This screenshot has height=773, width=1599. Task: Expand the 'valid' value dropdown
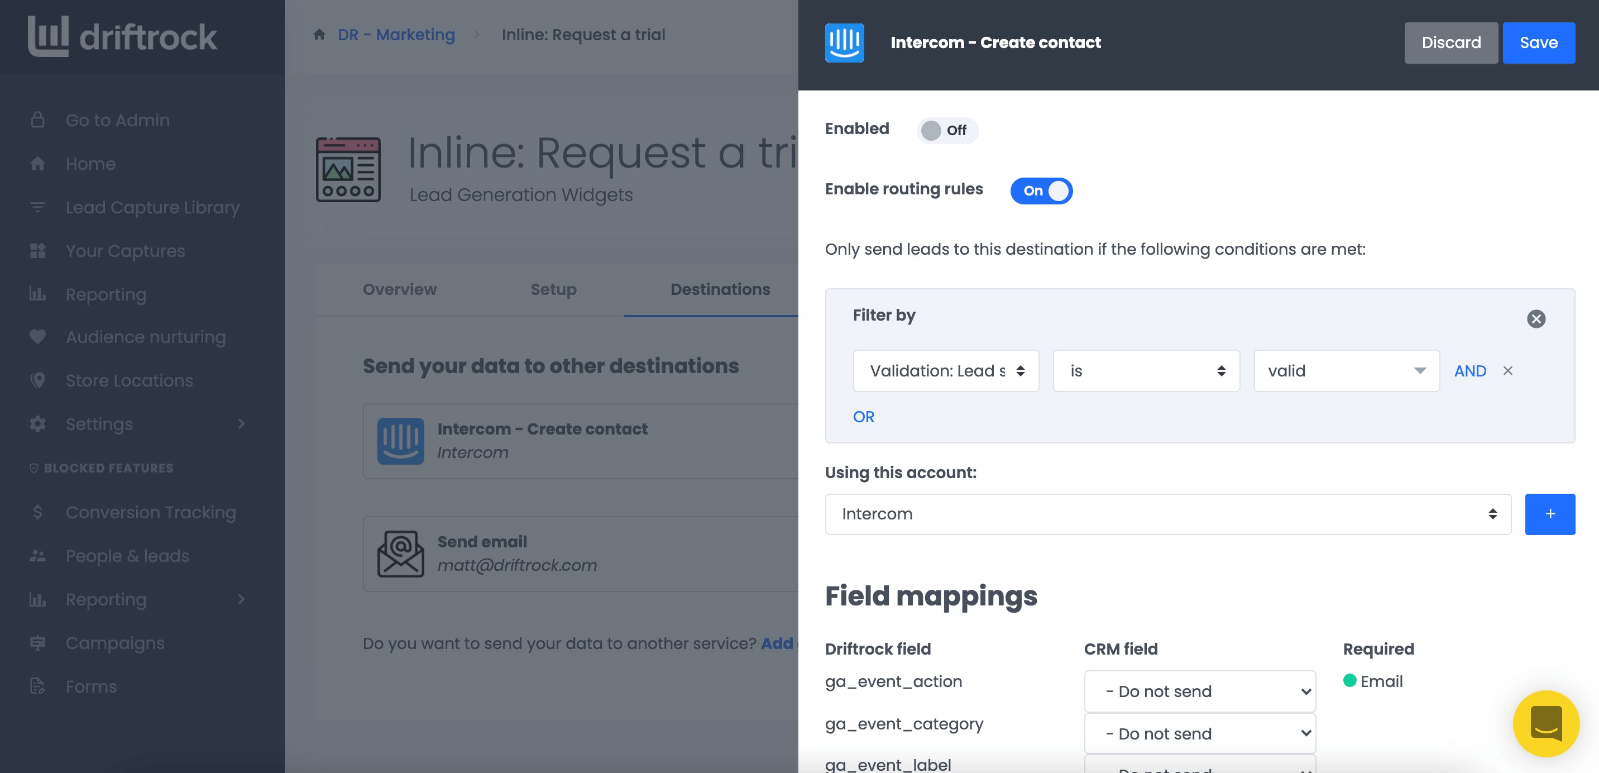click(x=1346, y=371)
